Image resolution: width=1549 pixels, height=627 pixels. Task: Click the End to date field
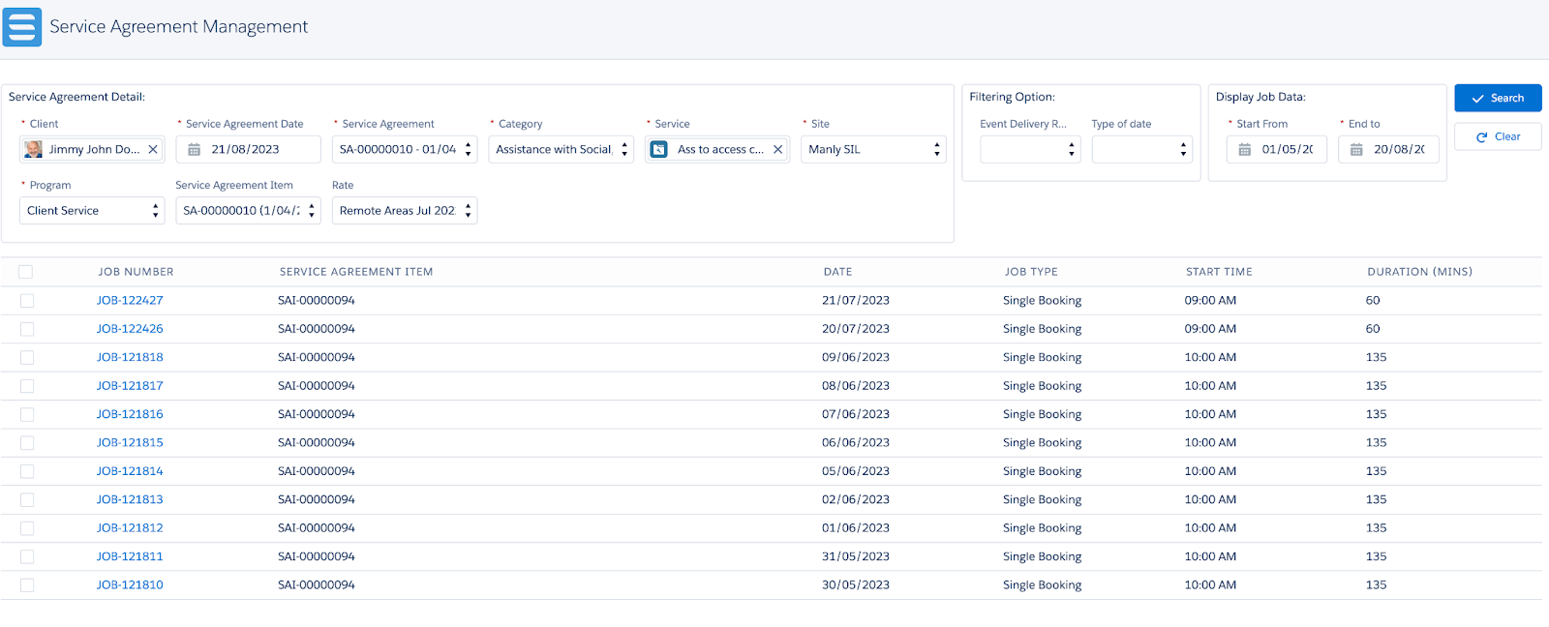coord(1388,149)
